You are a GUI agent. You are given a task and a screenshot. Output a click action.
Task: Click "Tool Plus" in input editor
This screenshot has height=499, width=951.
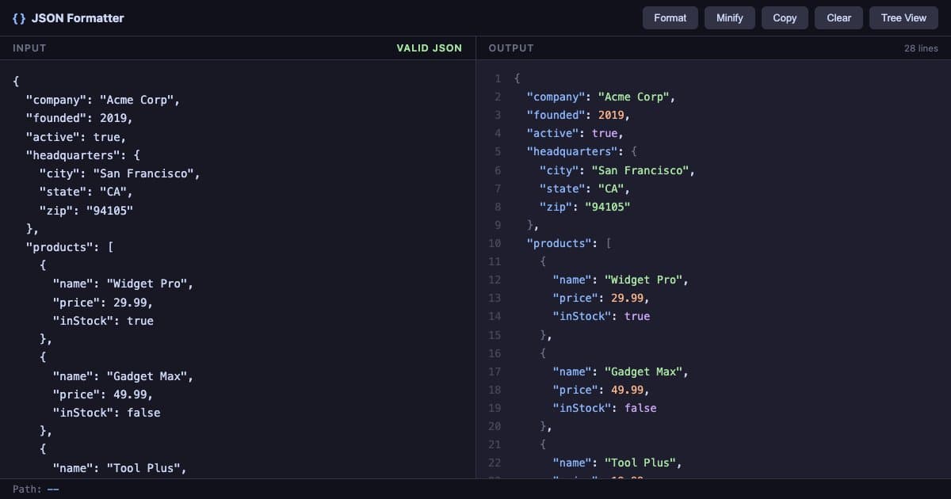tap(143, 468)
